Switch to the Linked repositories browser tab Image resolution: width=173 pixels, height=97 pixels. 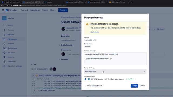[98, 2]
